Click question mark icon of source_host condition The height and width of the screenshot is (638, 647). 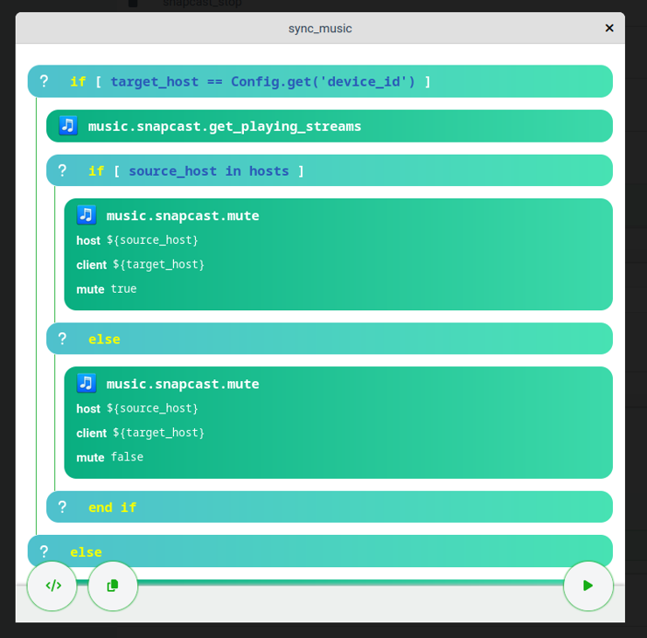(x=62, y=170)
